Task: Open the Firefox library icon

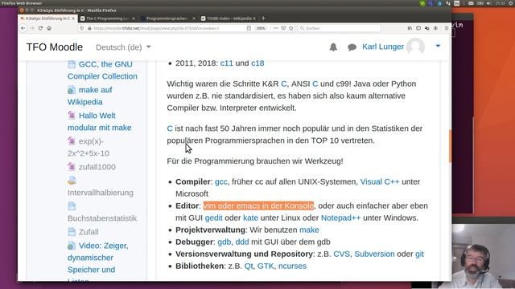Action: [410, 28]
